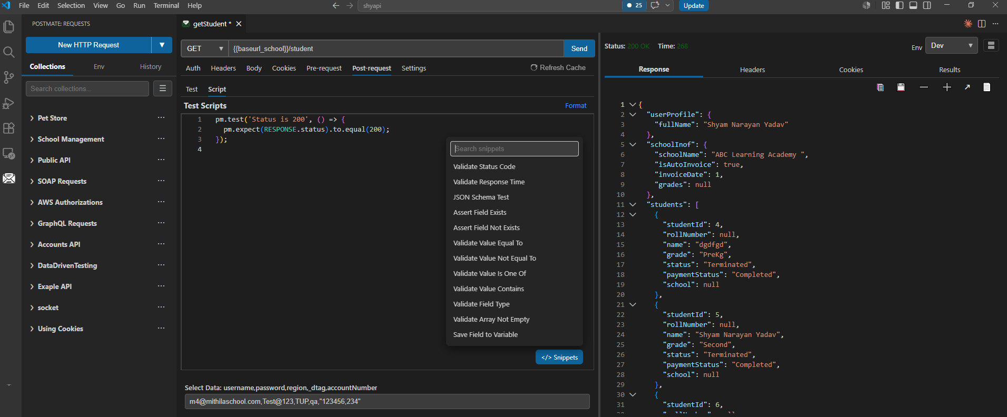This screenshot has height=417, width=1007.
Task: Toggle the primary side bar
Action: 900,5
